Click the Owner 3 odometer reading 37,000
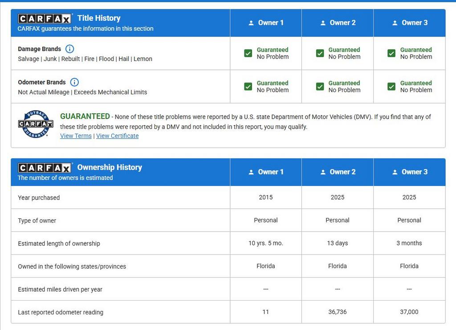 [x=409, y=312]
